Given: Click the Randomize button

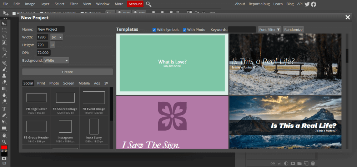Looking at the screenshot, I should tap(293, 30).
